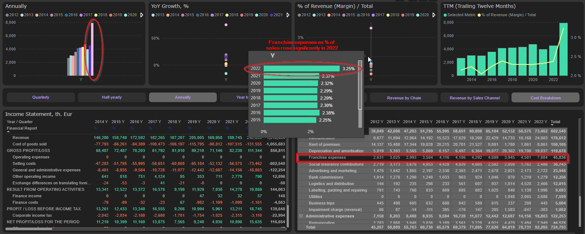
Task: Click the link icon under 2020 Y column
Action: (209, 128)
